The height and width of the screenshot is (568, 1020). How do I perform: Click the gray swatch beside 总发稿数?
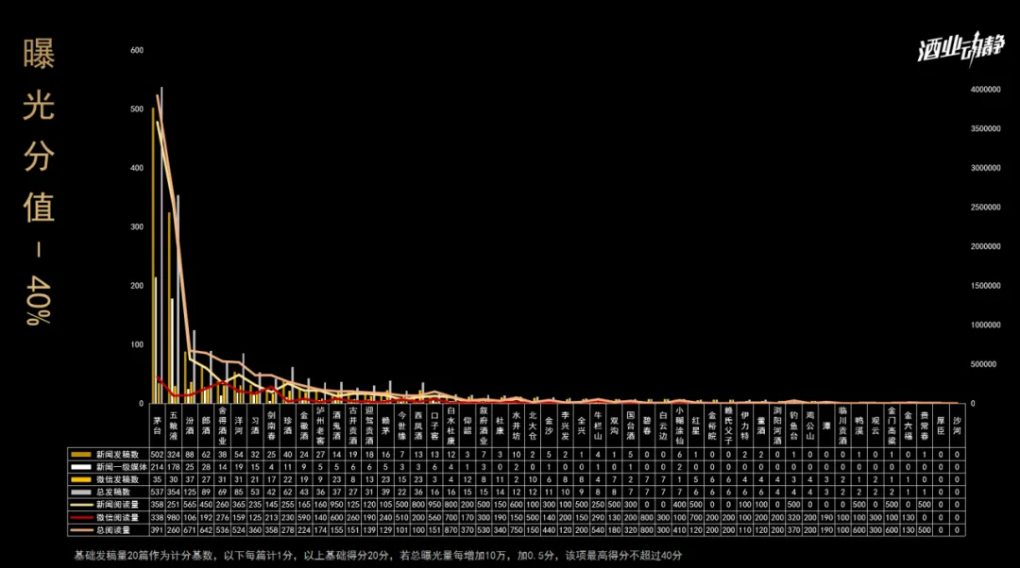tap(80, 493)
